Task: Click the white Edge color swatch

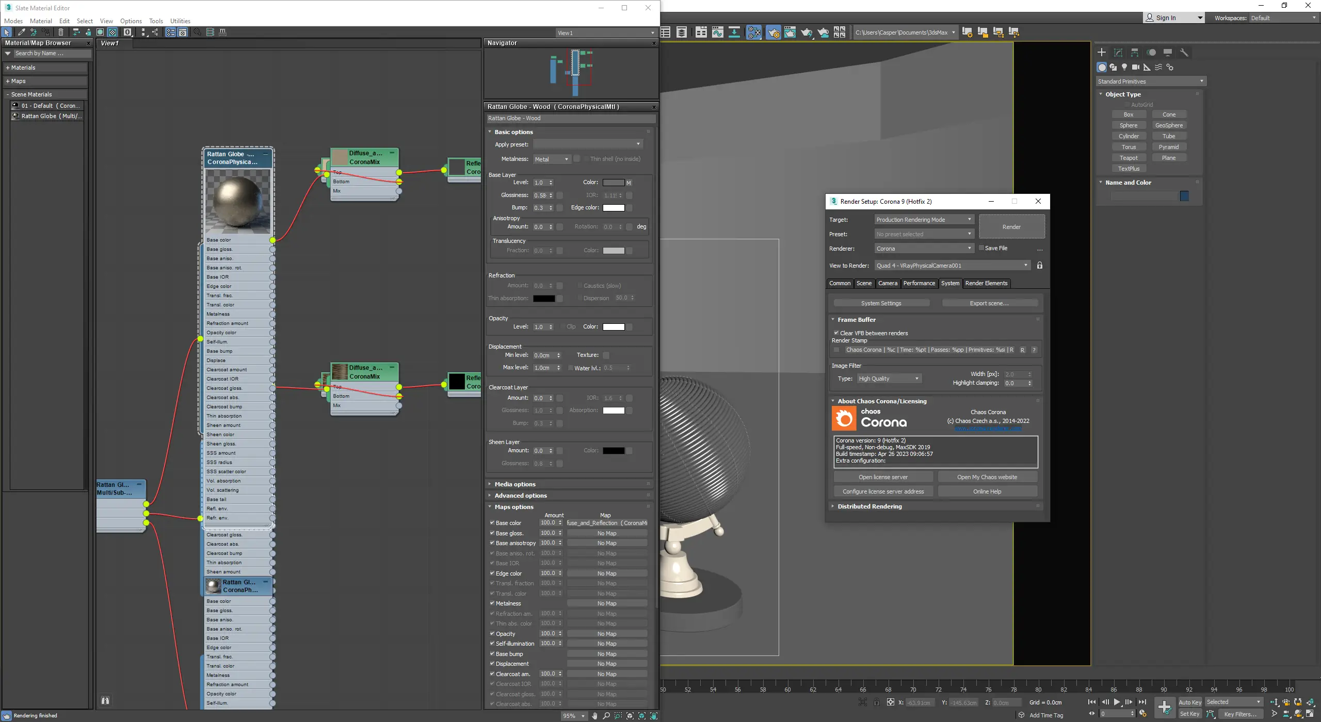Action: (614, 208)
